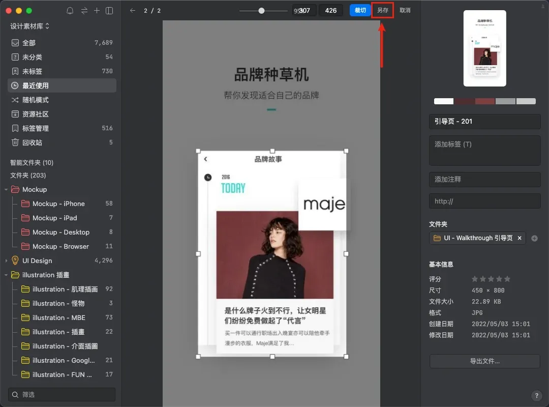Click the top-left crop handle
This screenshot has height=407, width=549.
(x=198, y=151)
